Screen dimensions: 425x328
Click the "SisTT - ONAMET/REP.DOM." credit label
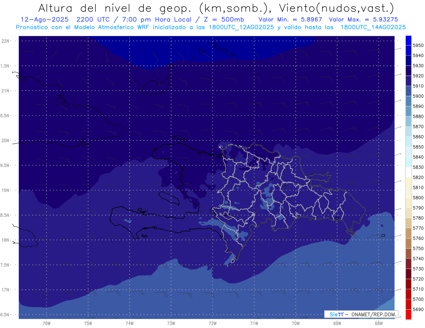tap(361, 314)
